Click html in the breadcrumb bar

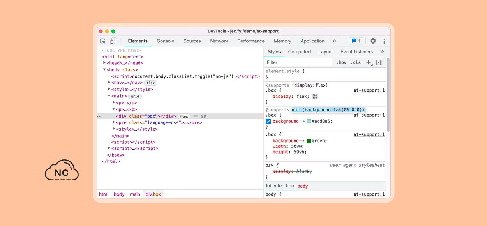[x=104, y=194]
